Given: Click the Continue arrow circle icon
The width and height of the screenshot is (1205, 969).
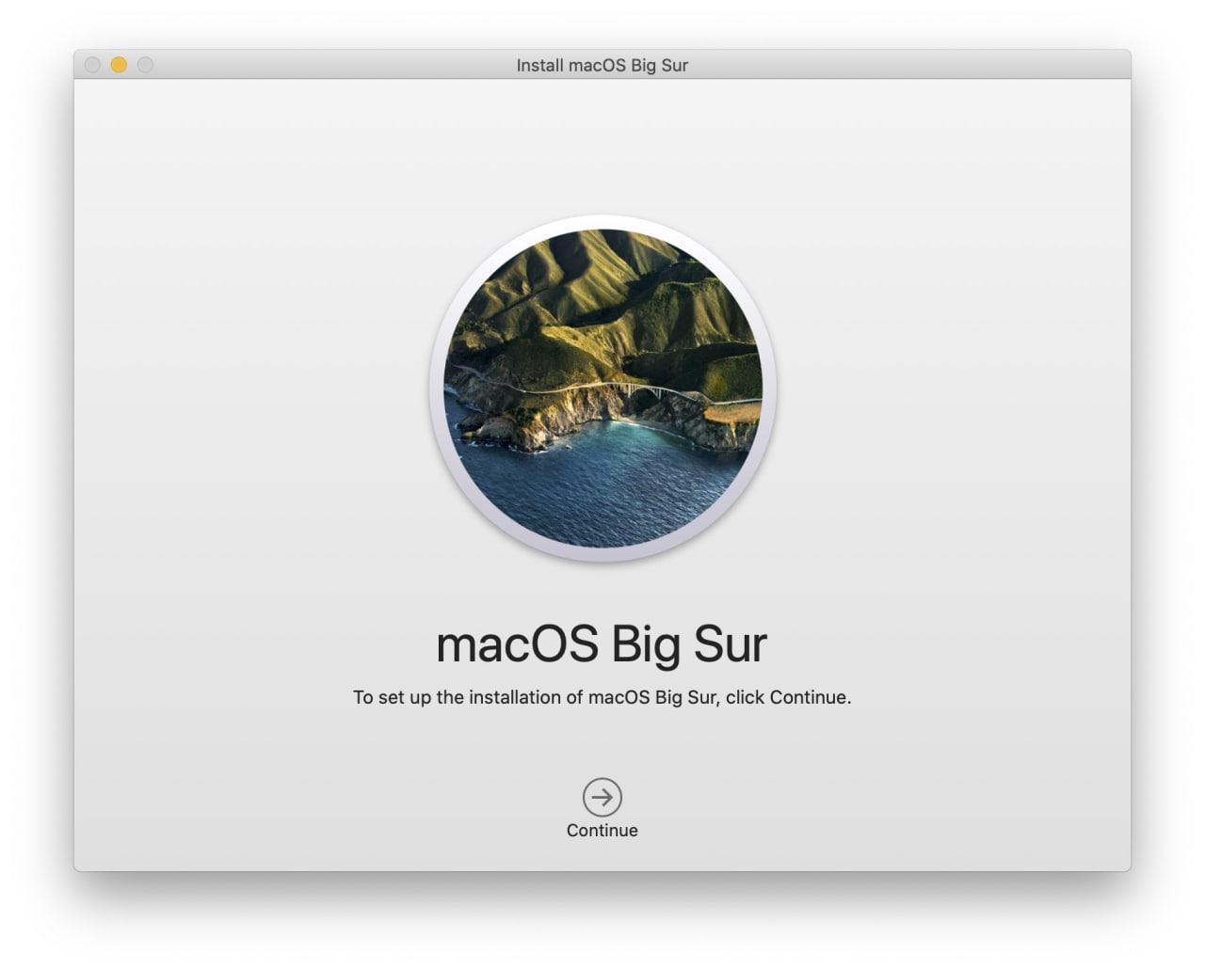Looking at the screenshot, I should [x=602, y=797].
